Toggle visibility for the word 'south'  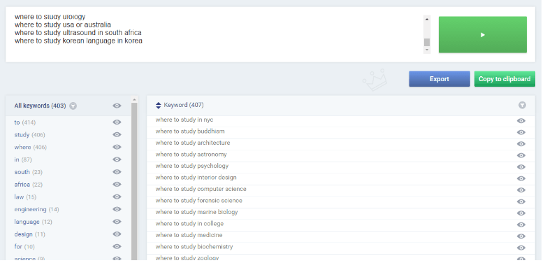(x=117, y=172)
